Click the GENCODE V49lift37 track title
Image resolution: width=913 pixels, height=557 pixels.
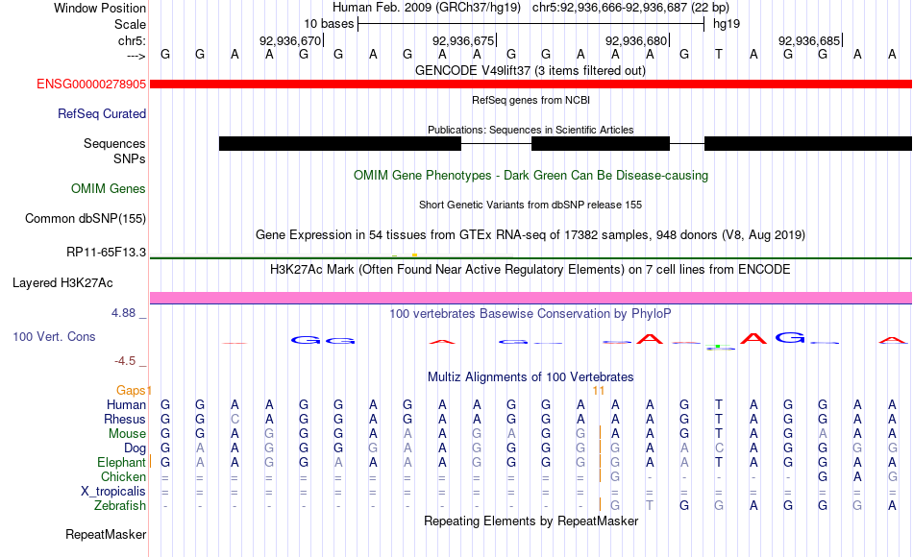click(531, 71)
